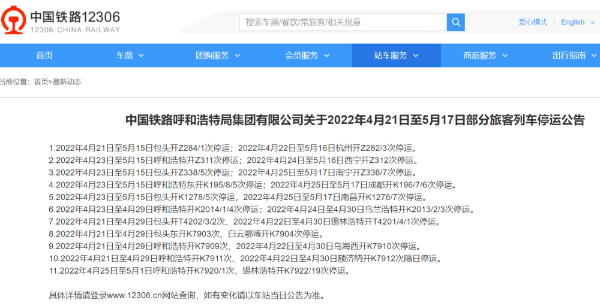
Task: Focus the 搜索车票/餐饮 search input field
Action: [x=343, y=23]
